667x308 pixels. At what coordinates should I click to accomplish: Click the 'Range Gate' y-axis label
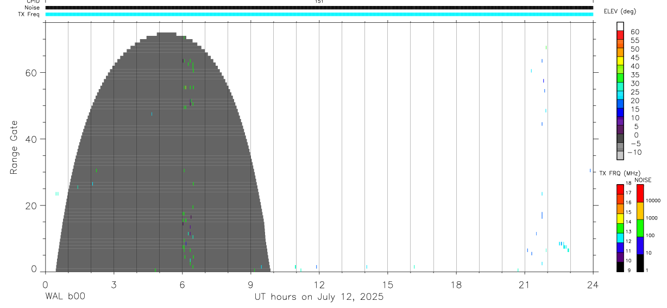tap(15, 148)
